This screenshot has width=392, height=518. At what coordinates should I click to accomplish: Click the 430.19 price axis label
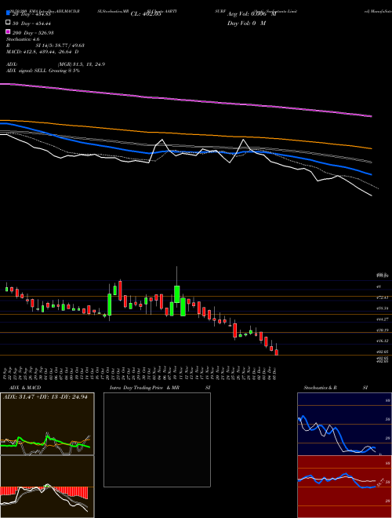click(x=383, y=330)
